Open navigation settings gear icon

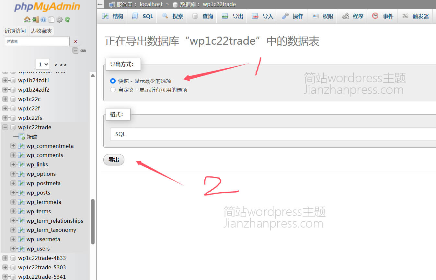click(59, 20)
